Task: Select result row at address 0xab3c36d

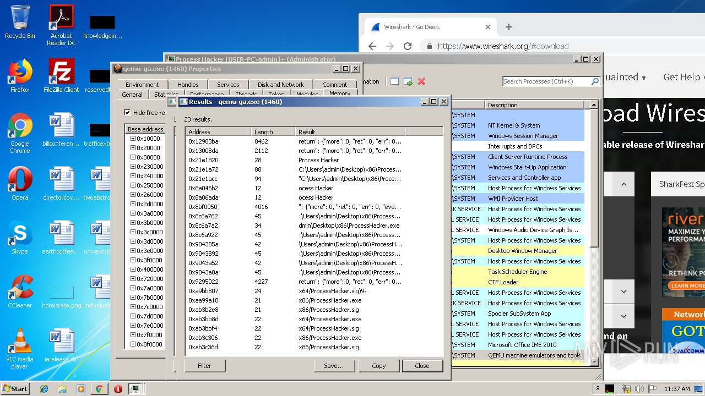Action: coord(314,347)
